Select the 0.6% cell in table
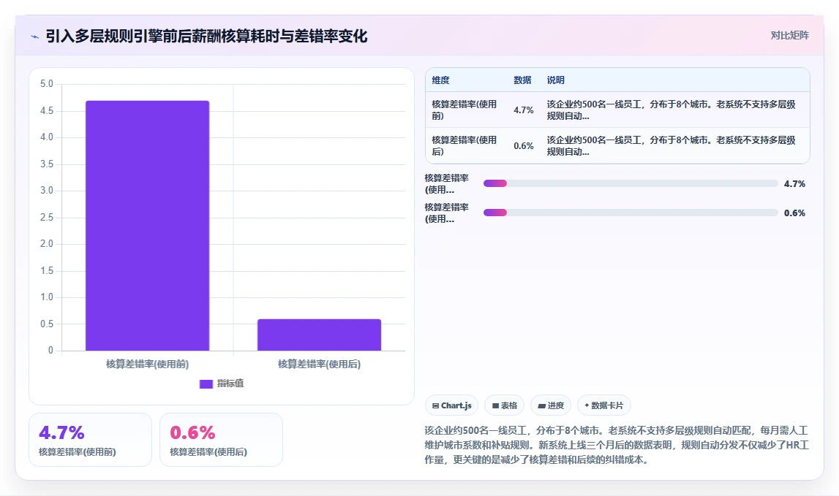839x496 pixels. tap(523, 146)
